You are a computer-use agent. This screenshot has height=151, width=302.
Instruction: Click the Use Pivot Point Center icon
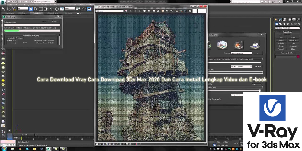click(78, 9)
